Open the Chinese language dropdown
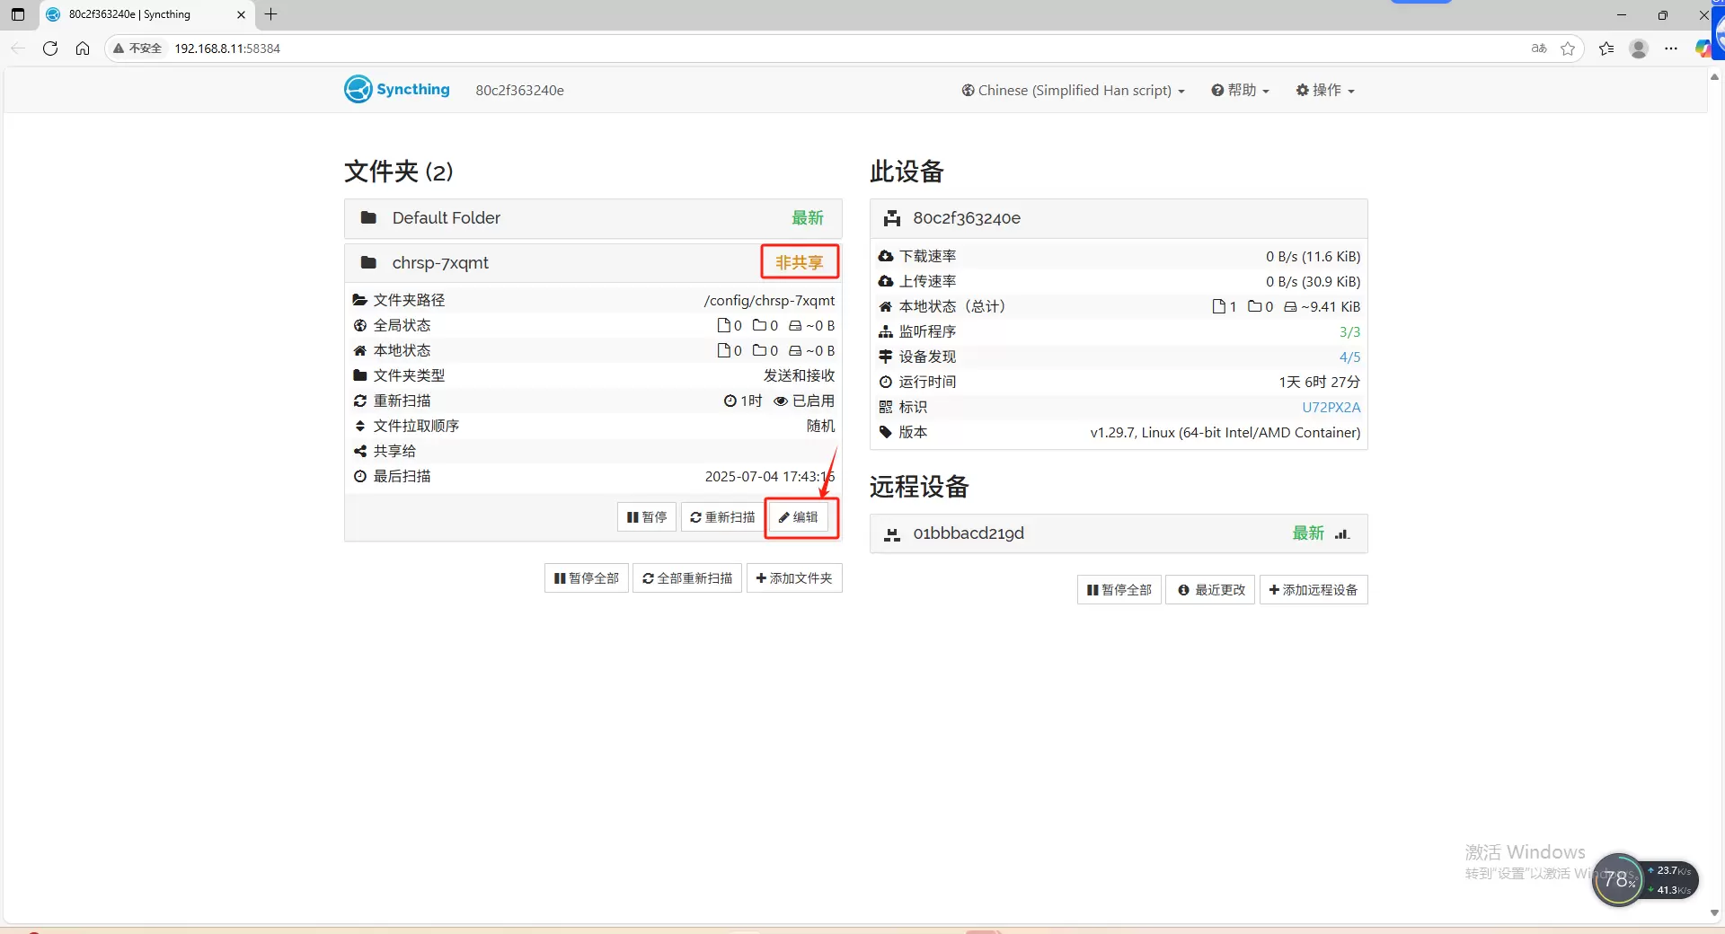The image size is (1725, 934). coord(1073,90)
